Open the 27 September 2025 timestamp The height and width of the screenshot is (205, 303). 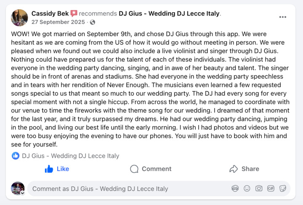click(x=58, y=22)
